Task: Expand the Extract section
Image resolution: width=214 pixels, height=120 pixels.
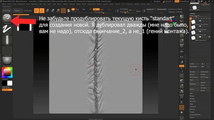Action: (x=192, y=117)
